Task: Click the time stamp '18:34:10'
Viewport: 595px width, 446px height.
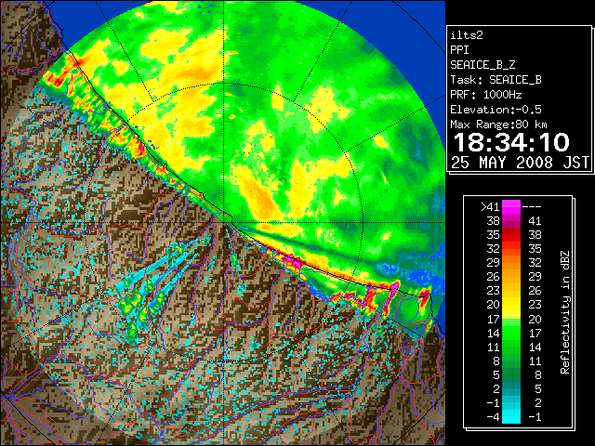Action: 511,142
